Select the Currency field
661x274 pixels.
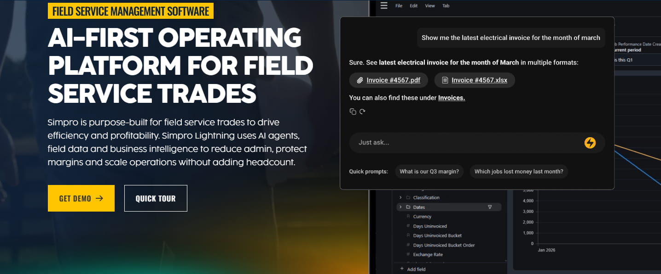(422, 217)
